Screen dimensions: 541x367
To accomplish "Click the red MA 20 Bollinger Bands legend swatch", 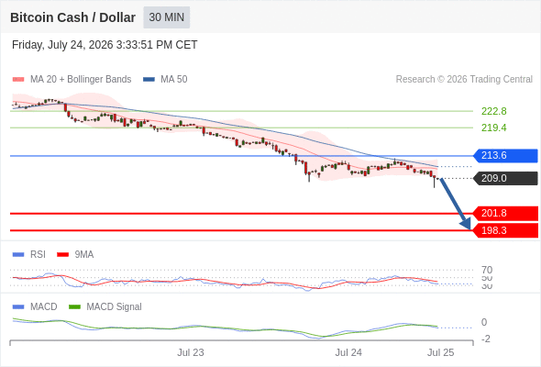I will pos(18,80).
